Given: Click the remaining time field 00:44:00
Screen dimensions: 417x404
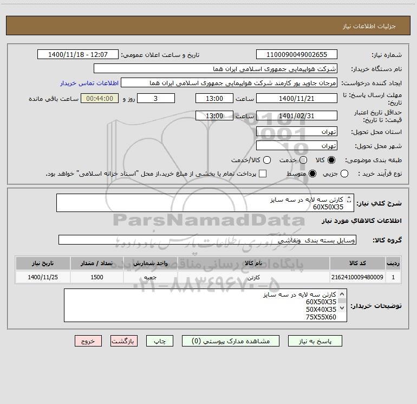Looking at the screenshot, I should point(100,98).
